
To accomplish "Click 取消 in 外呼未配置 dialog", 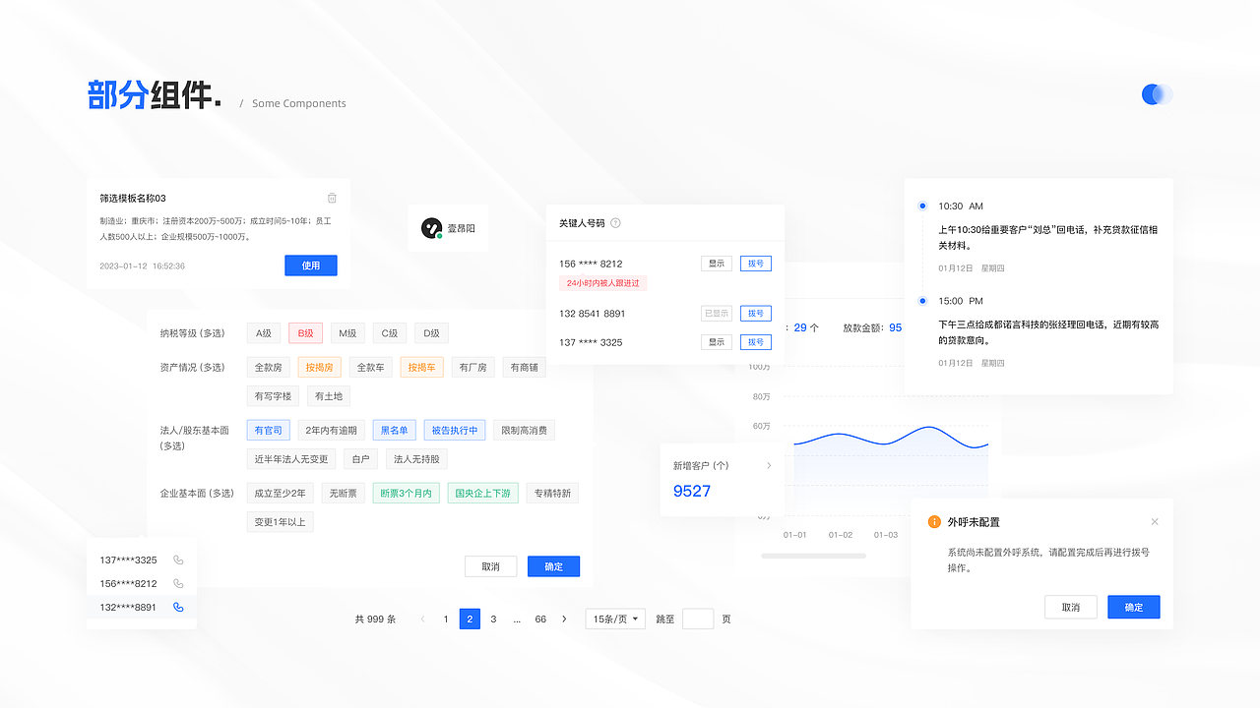I will pyautogui.click(x=1071, y=607).
